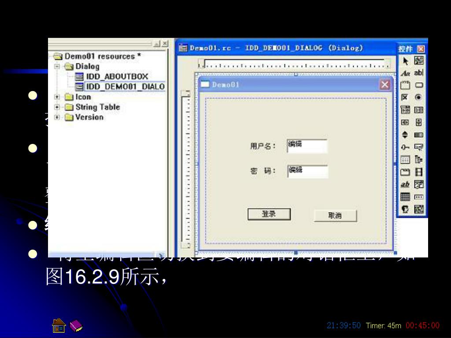The image size is (451, 338).
Task: Choose the List Control tool
Action: (x=405, y=159)
